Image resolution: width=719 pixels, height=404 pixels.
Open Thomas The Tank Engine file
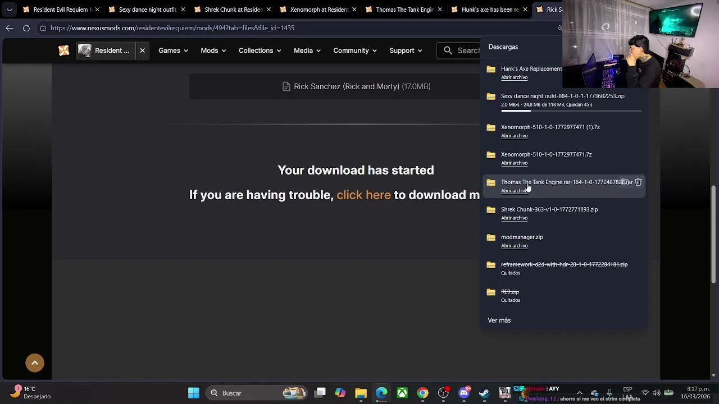click(x=514, y=191)
